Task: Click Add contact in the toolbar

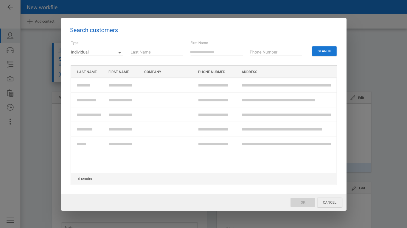Action: point(41,21)
